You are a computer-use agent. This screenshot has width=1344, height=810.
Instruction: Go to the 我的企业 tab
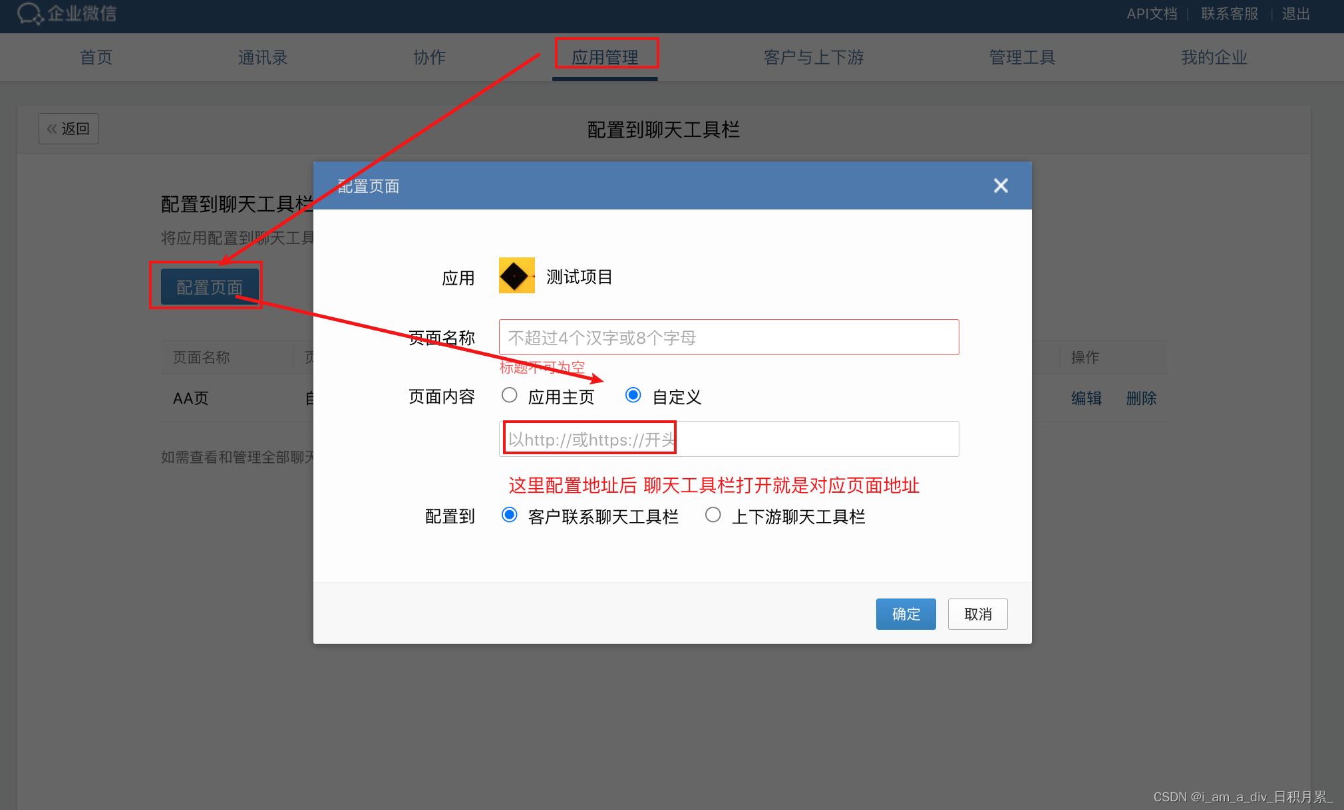point(1214,57)
